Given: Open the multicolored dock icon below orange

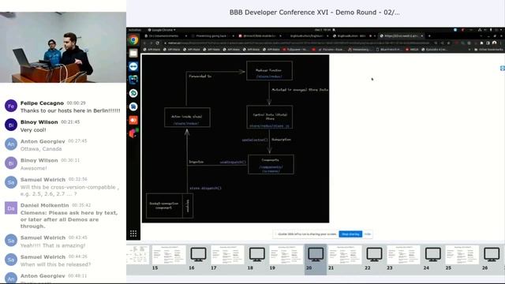Looking at the screenshot, I should coord(133,133).
